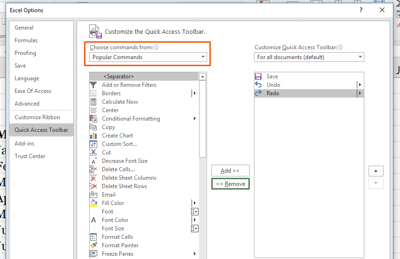Click the commands list scrollbar thumb
Viewport: 400px width, 259px height.
202,119
